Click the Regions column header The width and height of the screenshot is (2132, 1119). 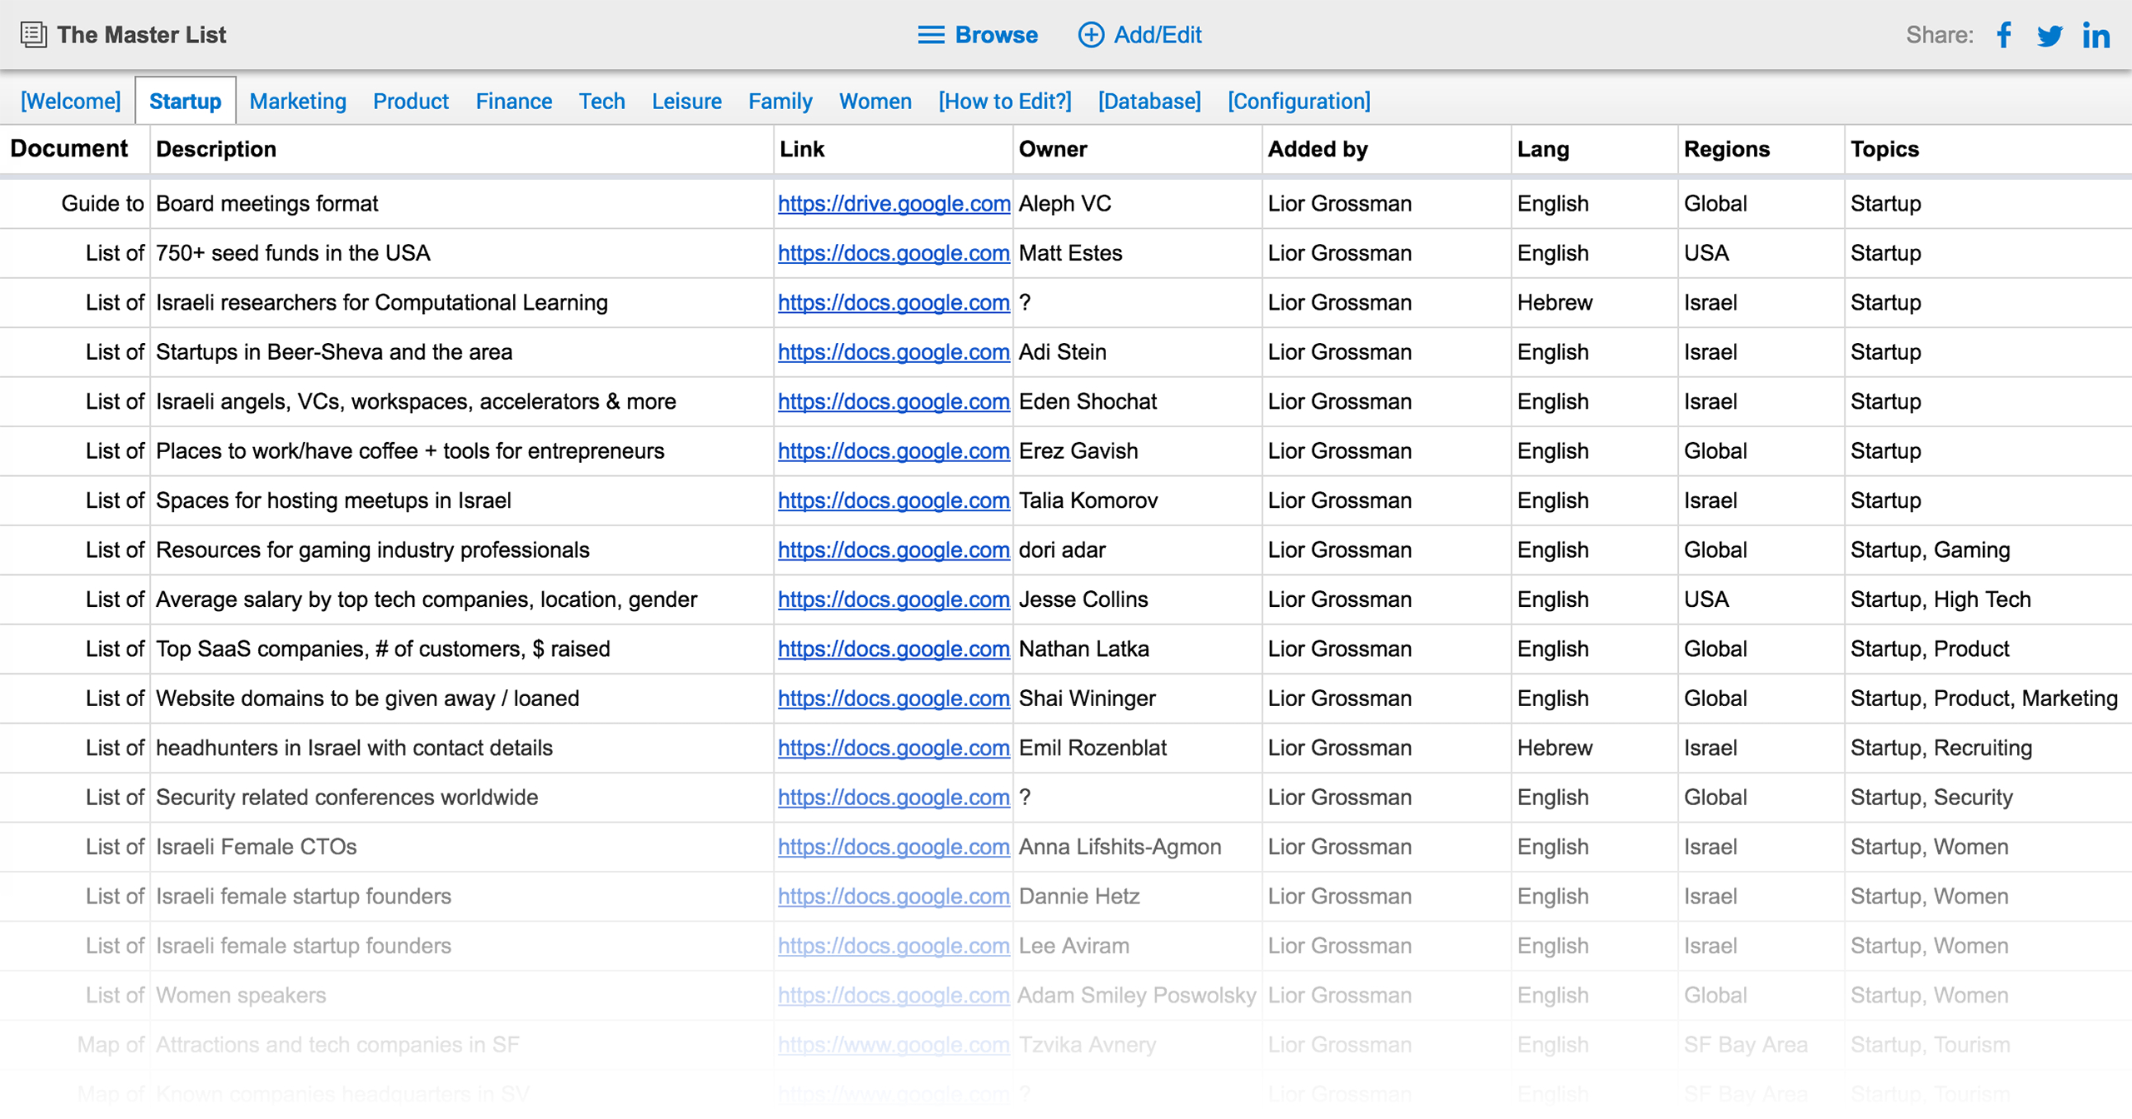[x=1726, y=149]
